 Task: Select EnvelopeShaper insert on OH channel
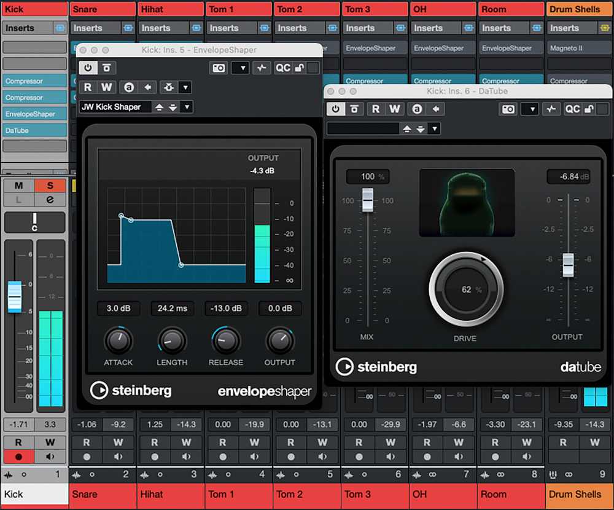(x=443, y=48)
